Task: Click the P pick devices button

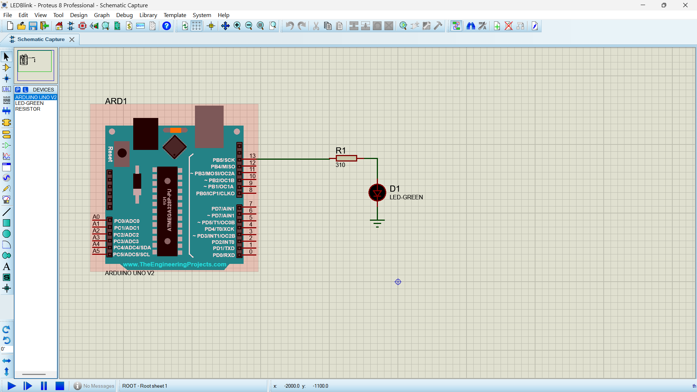Action: coord(18,90)
